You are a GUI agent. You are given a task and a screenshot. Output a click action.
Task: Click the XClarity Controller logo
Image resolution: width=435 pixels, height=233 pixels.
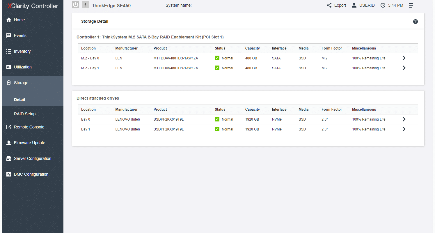[33, 6]
